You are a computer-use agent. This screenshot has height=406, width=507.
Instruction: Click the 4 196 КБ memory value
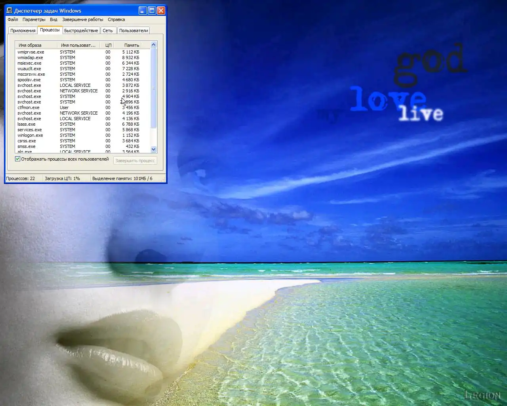(x=131, y=113)
